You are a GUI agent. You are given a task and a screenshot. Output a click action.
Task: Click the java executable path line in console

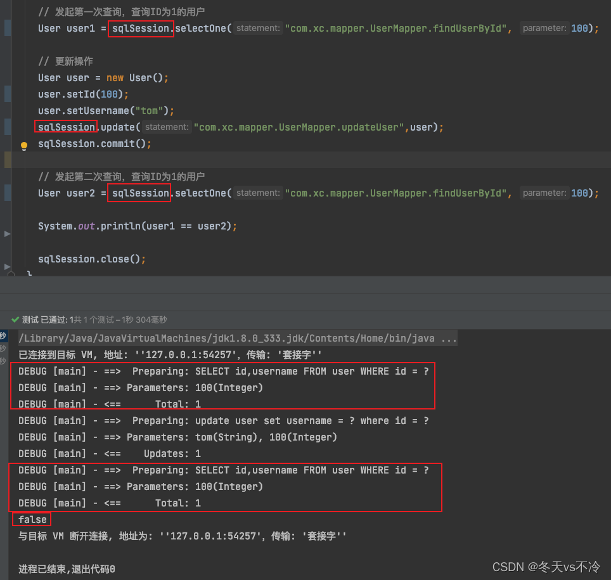(238, 338)
